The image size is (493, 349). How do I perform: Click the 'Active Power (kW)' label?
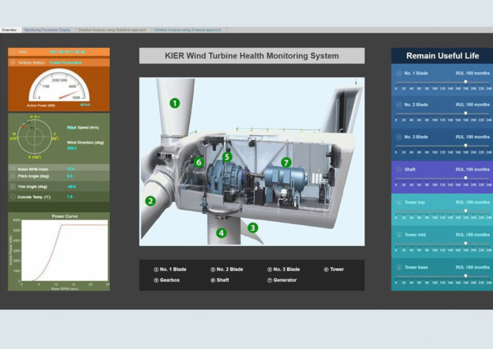point(41,106)
